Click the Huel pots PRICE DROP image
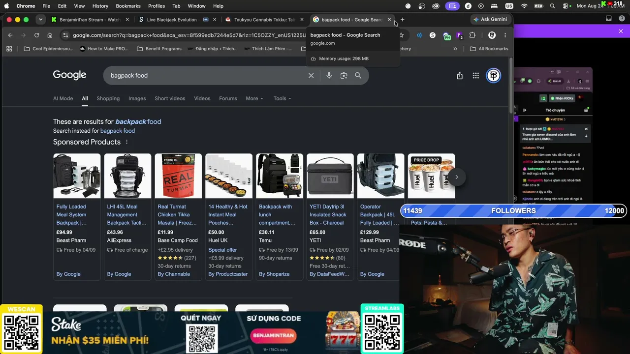The width and height of the screenshot is (630, 354). pos(431,176)
